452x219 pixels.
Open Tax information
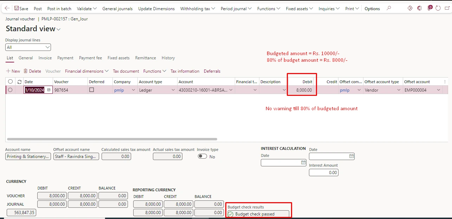185,71
